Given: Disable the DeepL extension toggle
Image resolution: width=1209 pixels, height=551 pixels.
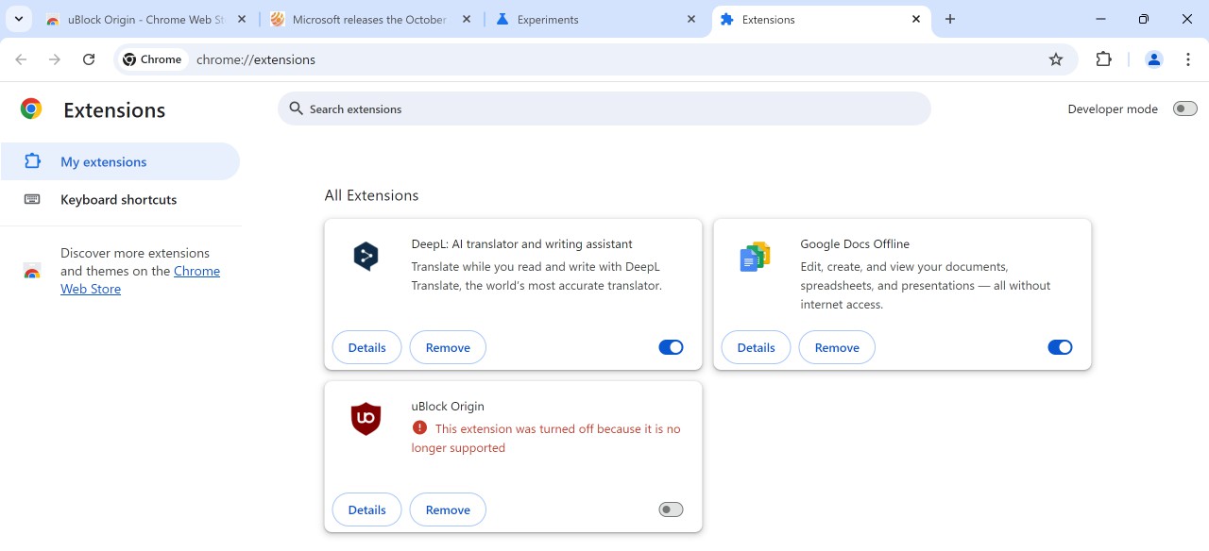Looking at the screenshot, I should click(x=671, y=347).
